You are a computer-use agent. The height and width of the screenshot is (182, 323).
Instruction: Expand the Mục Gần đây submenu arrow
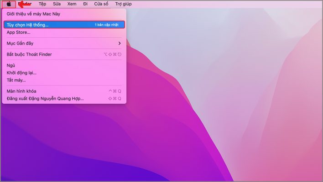click(120, 43)
